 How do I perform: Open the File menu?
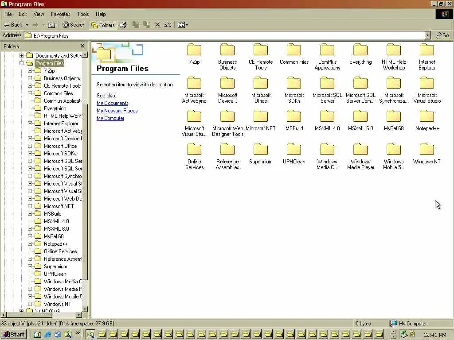click(8, 14)
